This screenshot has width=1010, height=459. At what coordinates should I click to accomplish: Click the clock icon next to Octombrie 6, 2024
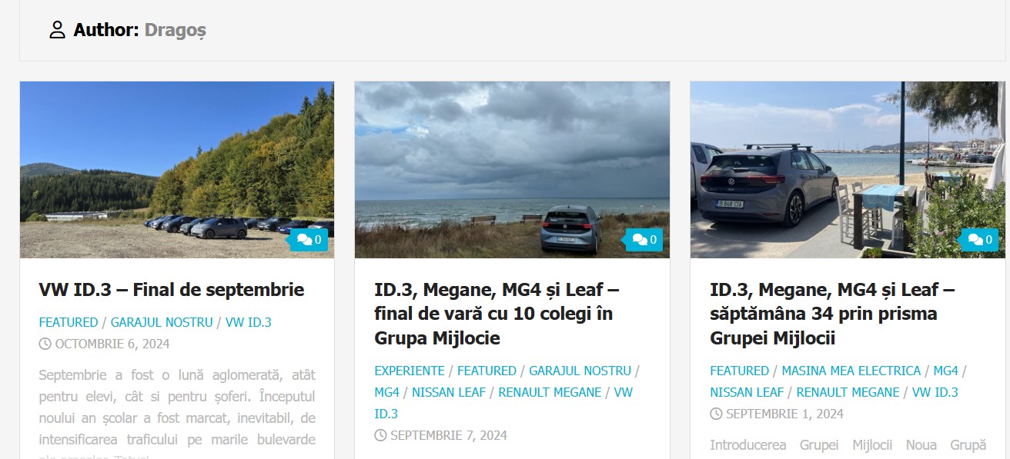pos(45,344)
